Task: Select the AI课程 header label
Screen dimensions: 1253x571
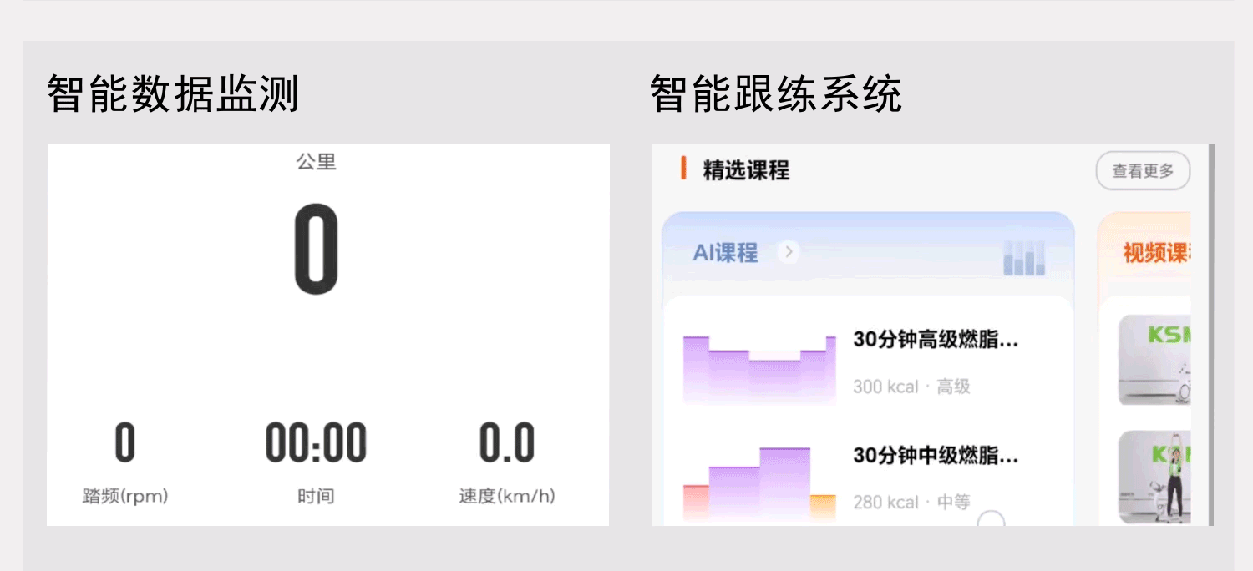Action: tap(725, 252)
